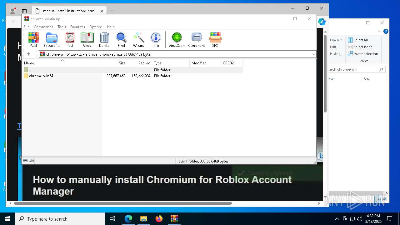Image resolution: width=400 pixels, height=225 pixels.
Task: Open the View toolbar tool
Action: tap(87, 40)
